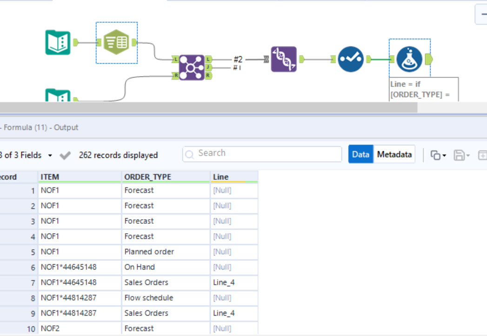The image size is (487, 336).
Task: Expand the '3 of 3 Fields' dropdown
Action: click(x=50, y=155)
